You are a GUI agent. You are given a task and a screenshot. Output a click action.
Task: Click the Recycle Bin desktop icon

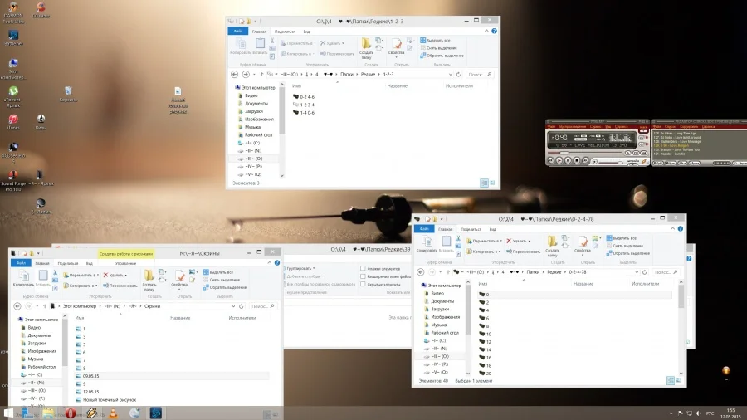click(x=69, y=93)
